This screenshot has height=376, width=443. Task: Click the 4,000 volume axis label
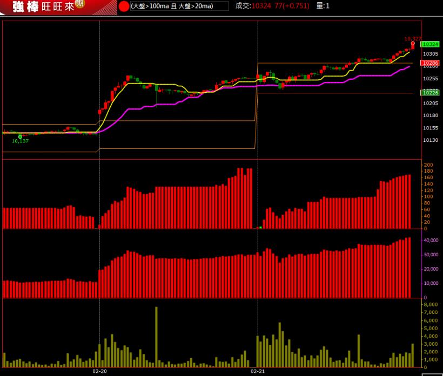(431, 336)
